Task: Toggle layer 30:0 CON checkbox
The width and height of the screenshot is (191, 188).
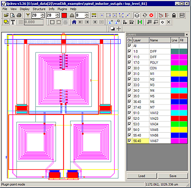Action: pos(129,68)
